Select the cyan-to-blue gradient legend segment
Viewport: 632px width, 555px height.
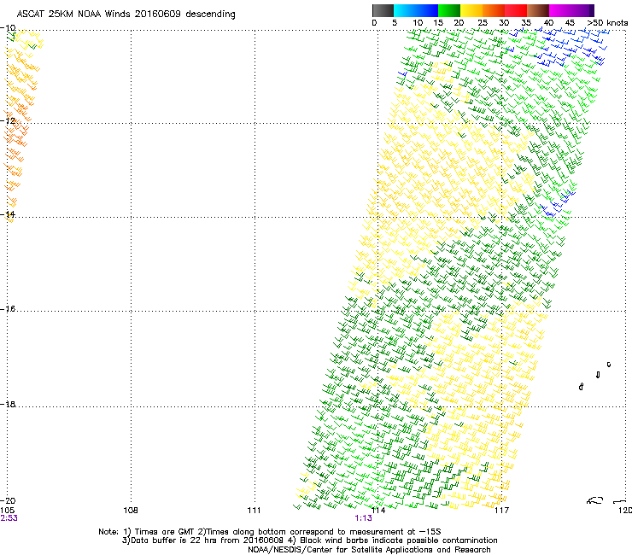[416, 10]
